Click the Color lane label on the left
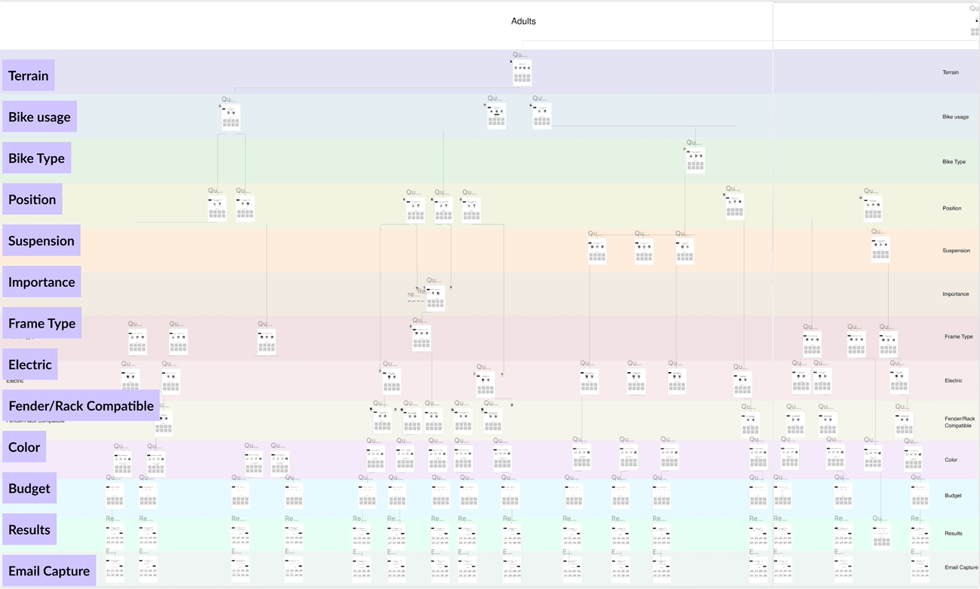 [23, 447]
